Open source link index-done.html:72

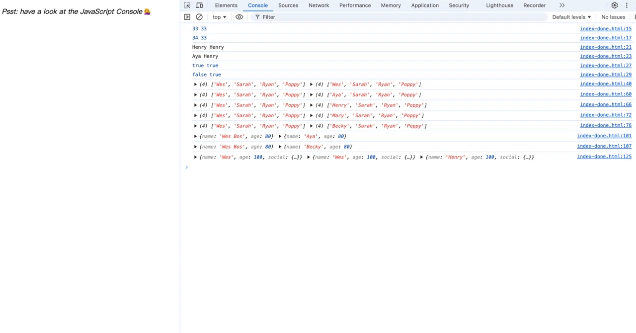(x=606, y=115)
